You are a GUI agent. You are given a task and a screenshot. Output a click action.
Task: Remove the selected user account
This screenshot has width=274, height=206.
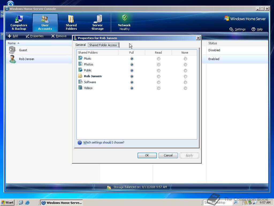(59, 36)
